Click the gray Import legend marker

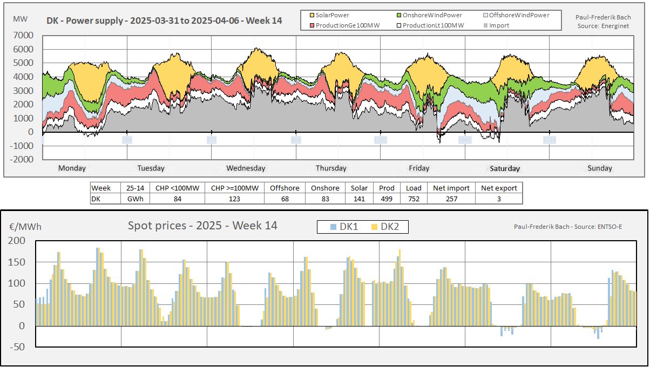(484, 25)
